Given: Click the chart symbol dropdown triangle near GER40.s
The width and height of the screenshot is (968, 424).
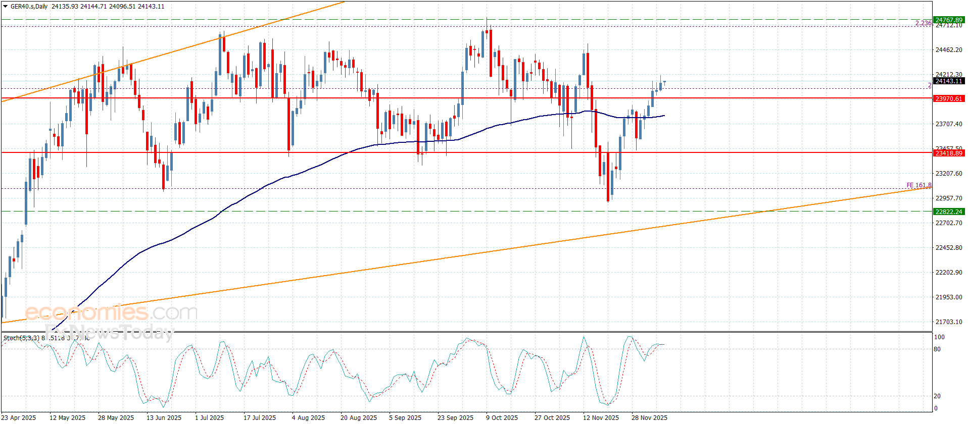Looking at the screenshot, I should (x=5, y=7).
